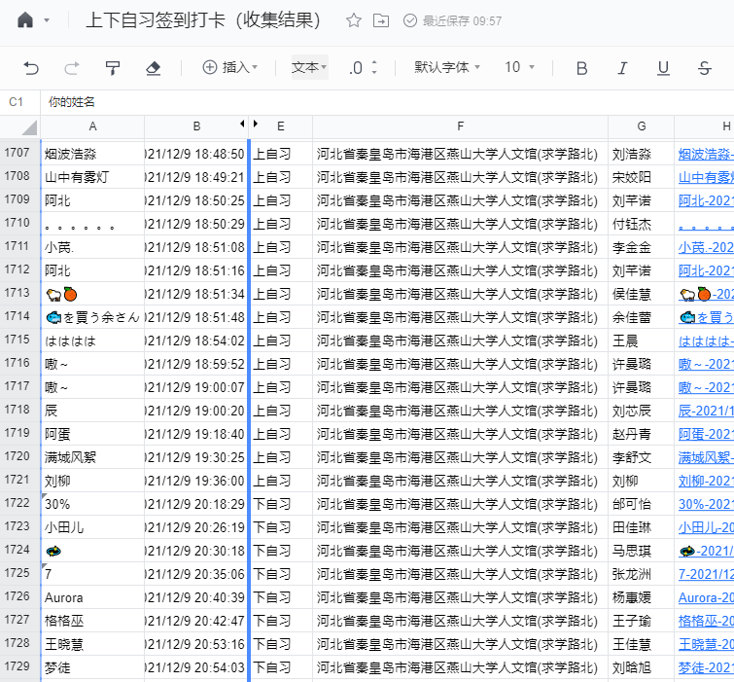The width and height of the screenshot is (734, 682).
Task: Expand hidden columns between B and E
Action: (249, 125)
